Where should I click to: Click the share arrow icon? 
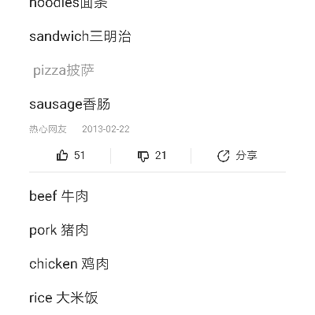click(224, 156)
